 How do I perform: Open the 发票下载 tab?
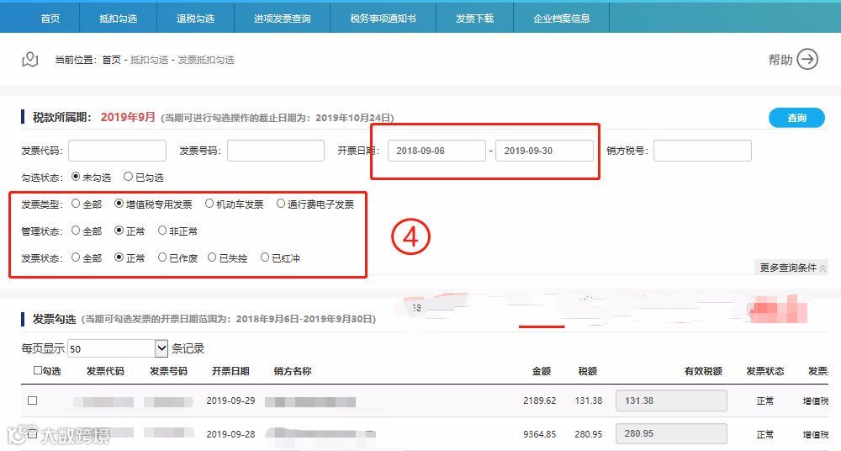click(474, 19)
